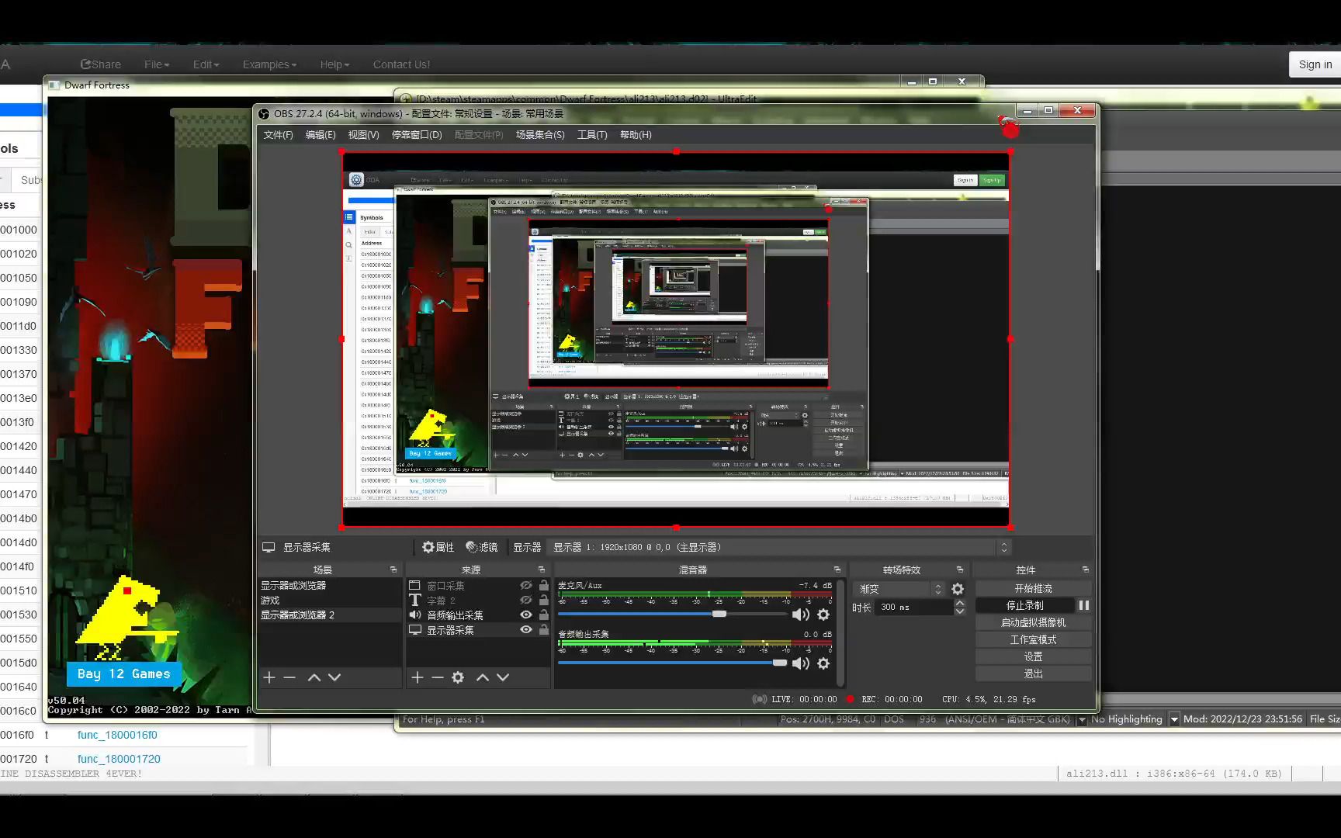The image size is (1341, 838).
Task: Open settings gear for 麦克风/Aux mixer channel
Action: coord(823,615)
